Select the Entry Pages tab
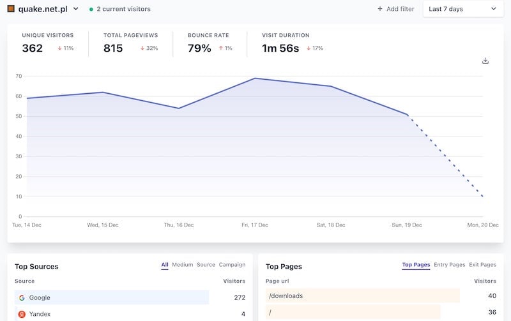511x321 pixels. (x=450, y=265)
